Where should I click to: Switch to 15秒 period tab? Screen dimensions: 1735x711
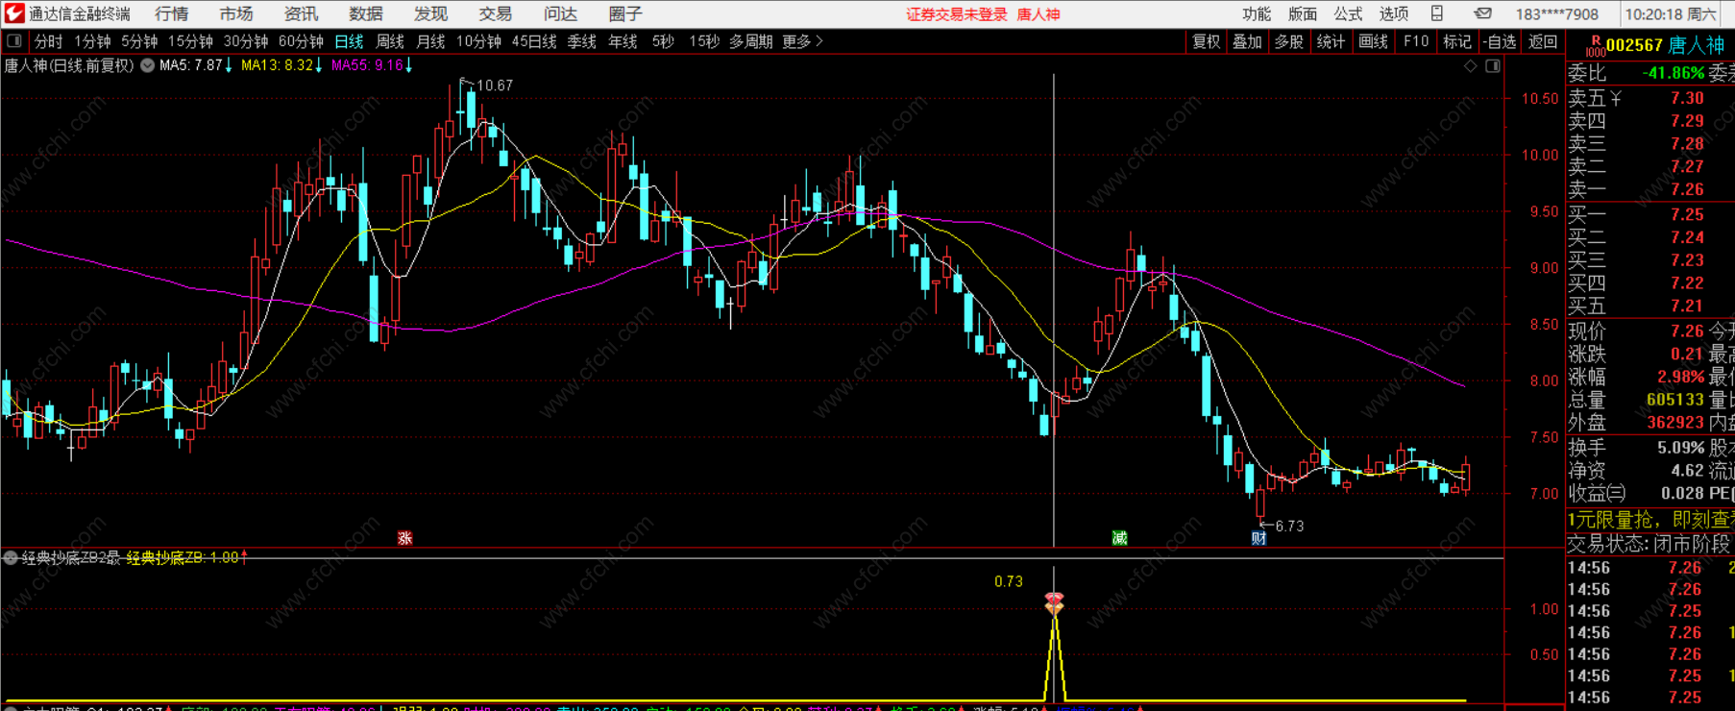coord(704,41)
